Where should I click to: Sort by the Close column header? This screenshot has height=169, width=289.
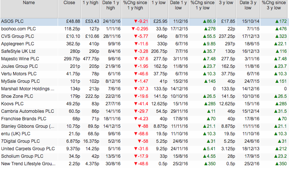pyautogui.click(x=69, y=9)
